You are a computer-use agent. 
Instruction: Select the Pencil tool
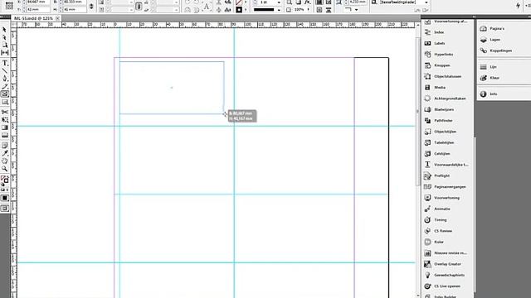4,86
